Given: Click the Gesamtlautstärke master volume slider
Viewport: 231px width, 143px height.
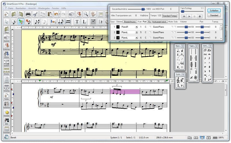Looking at the screenshot, I should pos(143,10).
